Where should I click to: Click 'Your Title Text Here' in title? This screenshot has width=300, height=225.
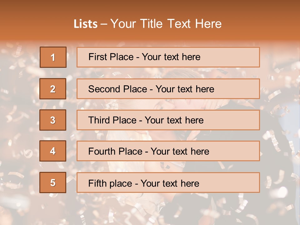[x=166, y=24]
